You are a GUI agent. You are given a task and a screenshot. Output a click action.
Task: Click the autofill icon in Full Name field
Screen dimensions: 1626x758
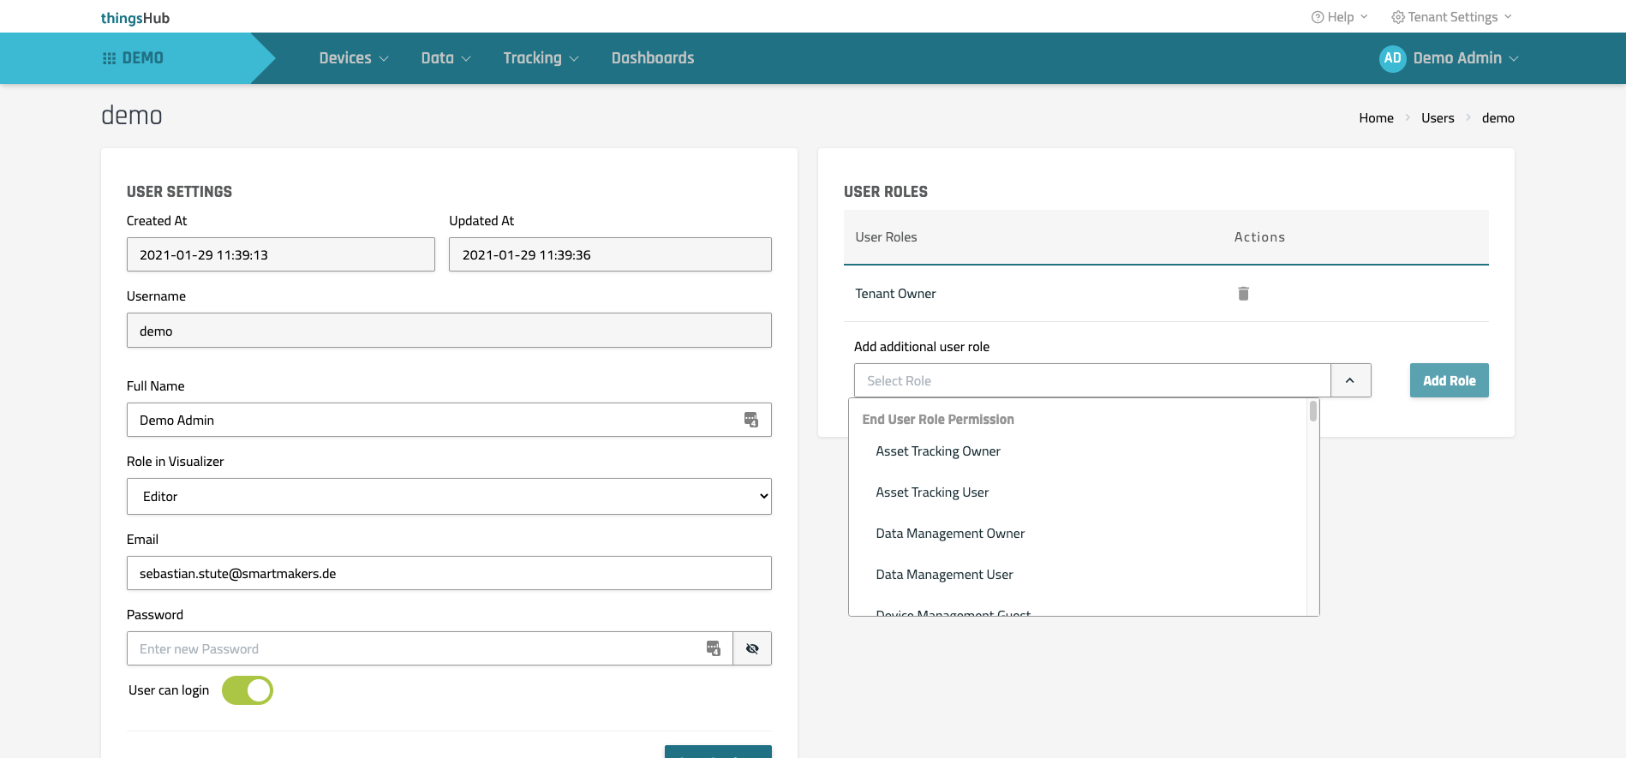coord(750,420)
